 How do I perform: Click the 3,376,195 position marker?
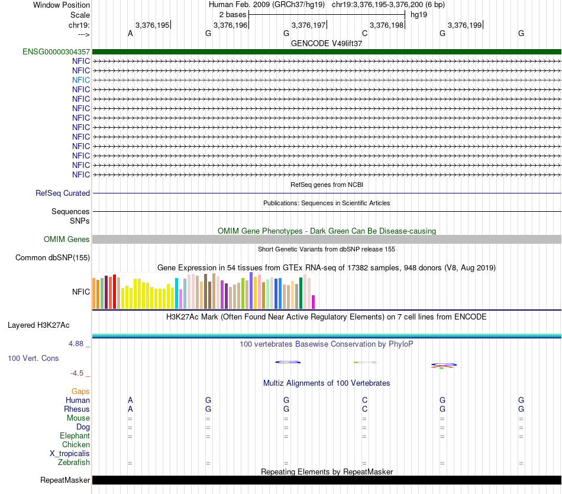point(153,25)
